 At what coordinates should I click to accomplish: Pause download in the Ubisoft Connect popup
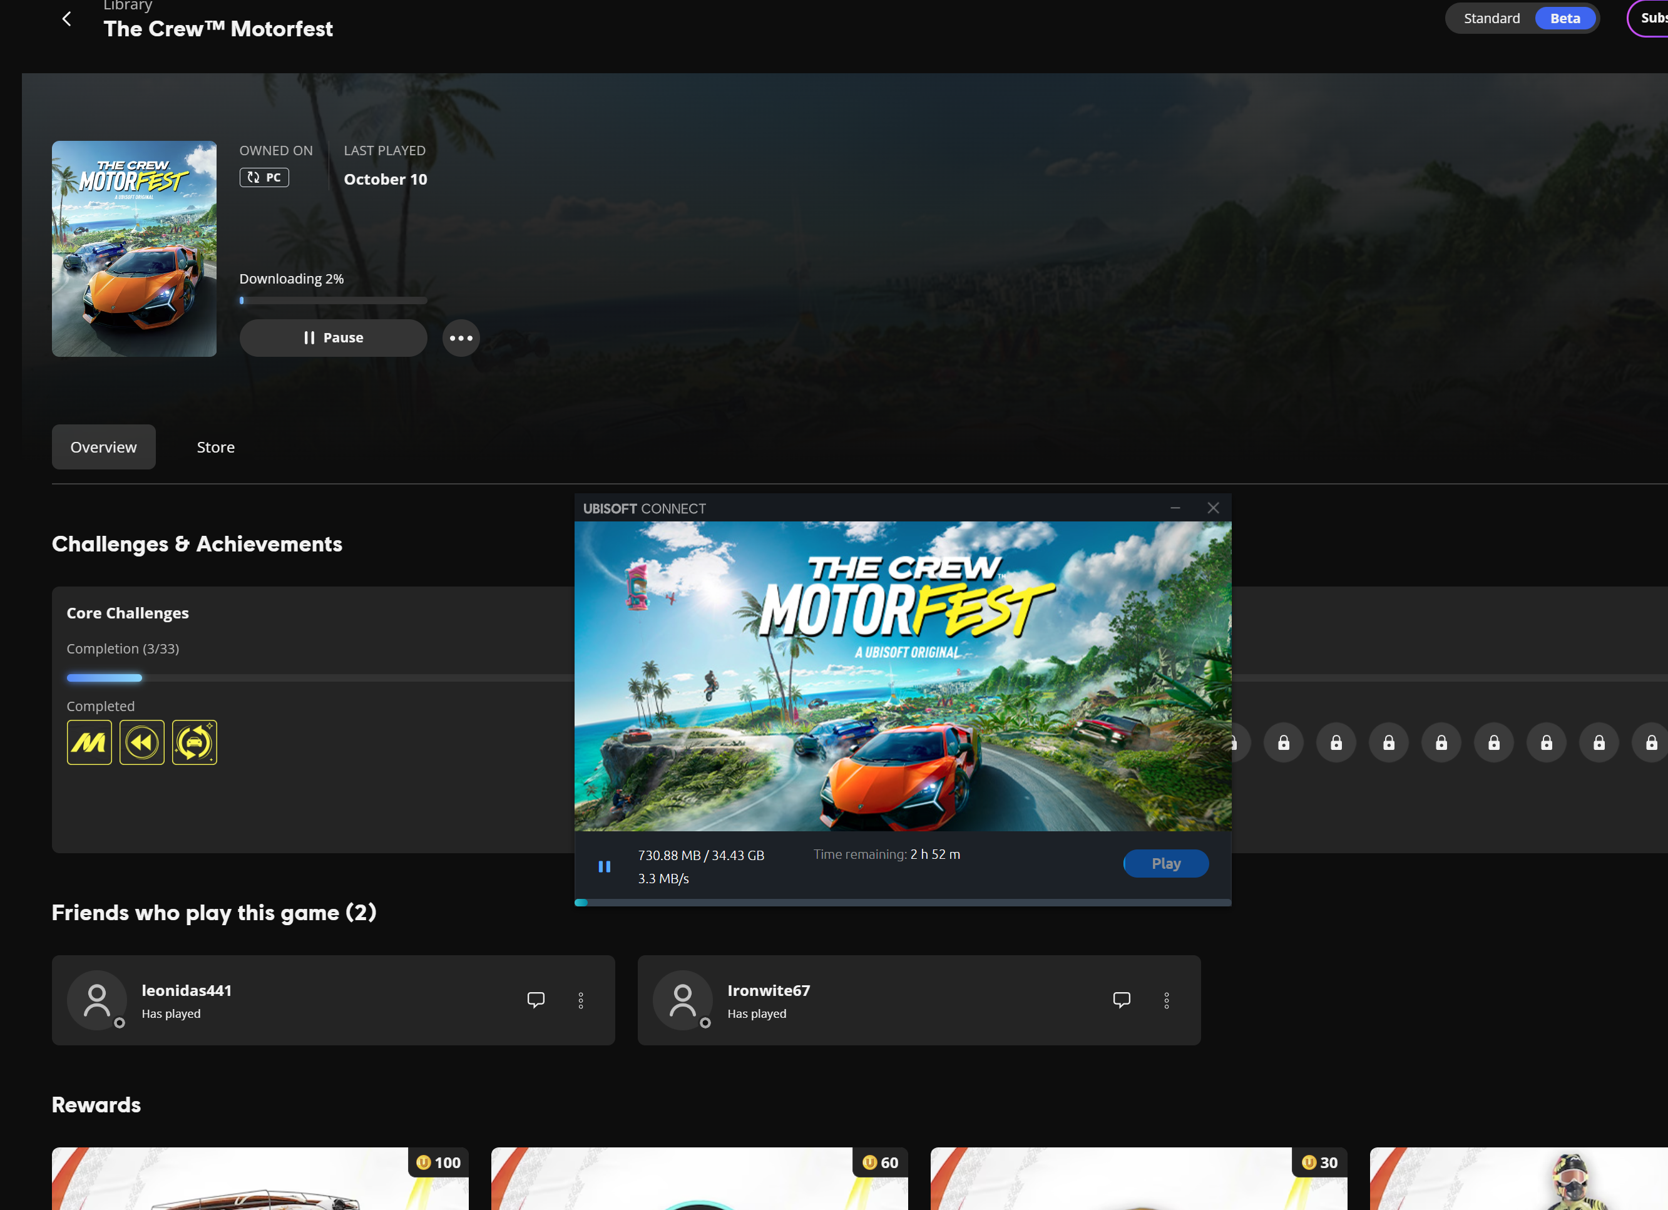pyautogui.click(x=604, y=866)
